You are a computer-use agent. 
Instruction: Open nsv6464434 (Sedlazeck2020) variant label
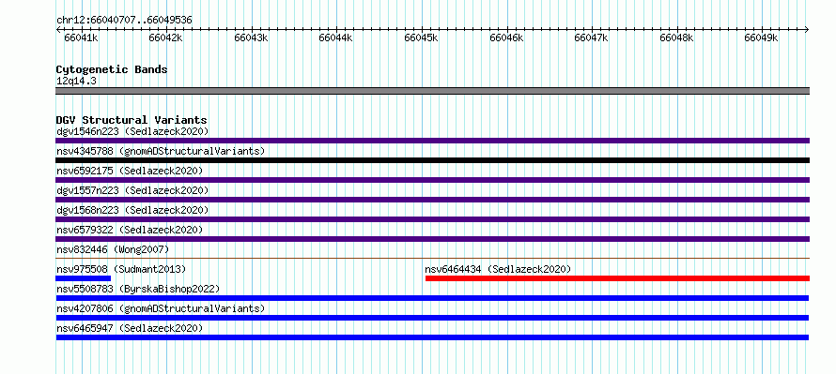coord(498,269)
